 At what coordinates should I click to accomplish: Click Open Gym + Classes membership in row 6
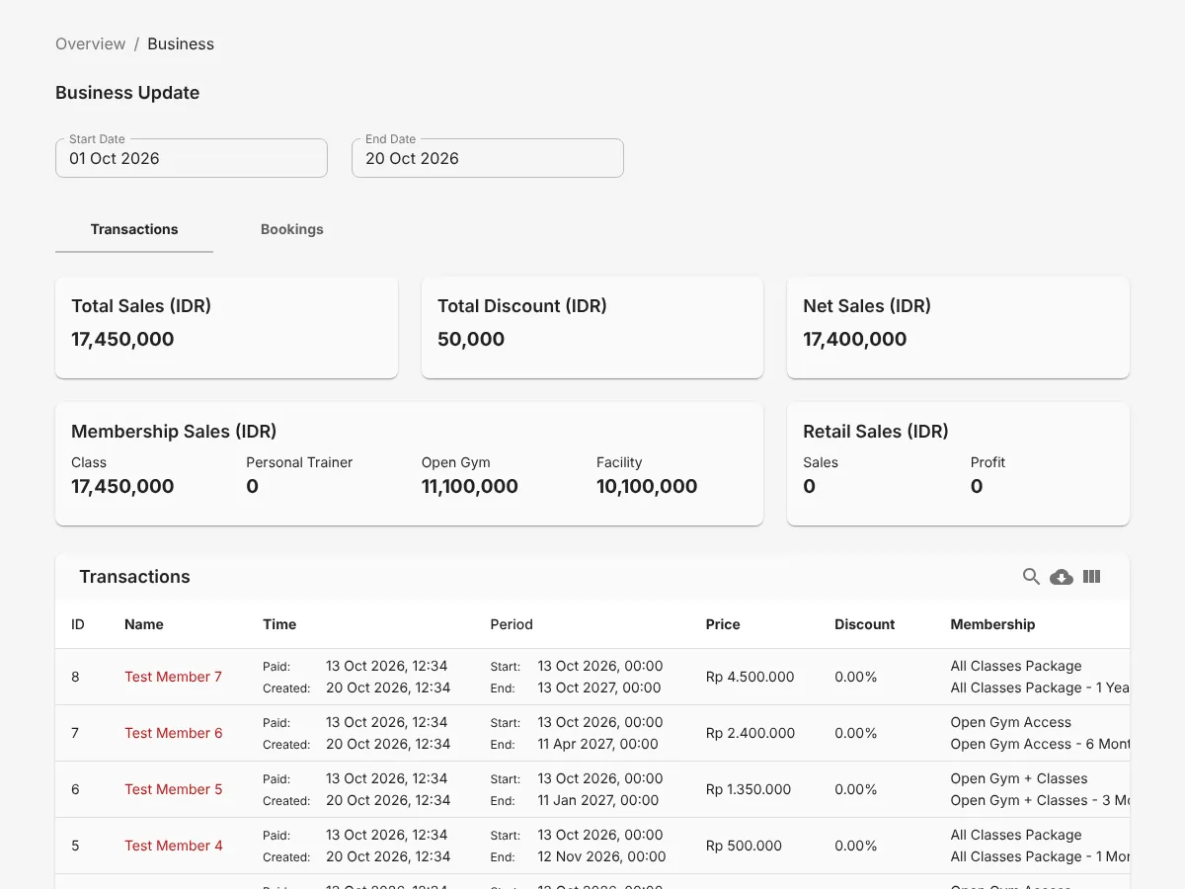[1019, 778]
